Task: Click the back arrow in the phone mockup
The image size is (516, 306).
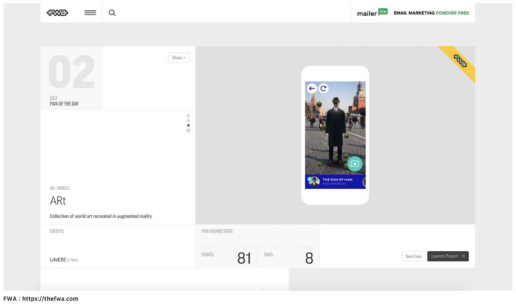Action: pos(312,88)
